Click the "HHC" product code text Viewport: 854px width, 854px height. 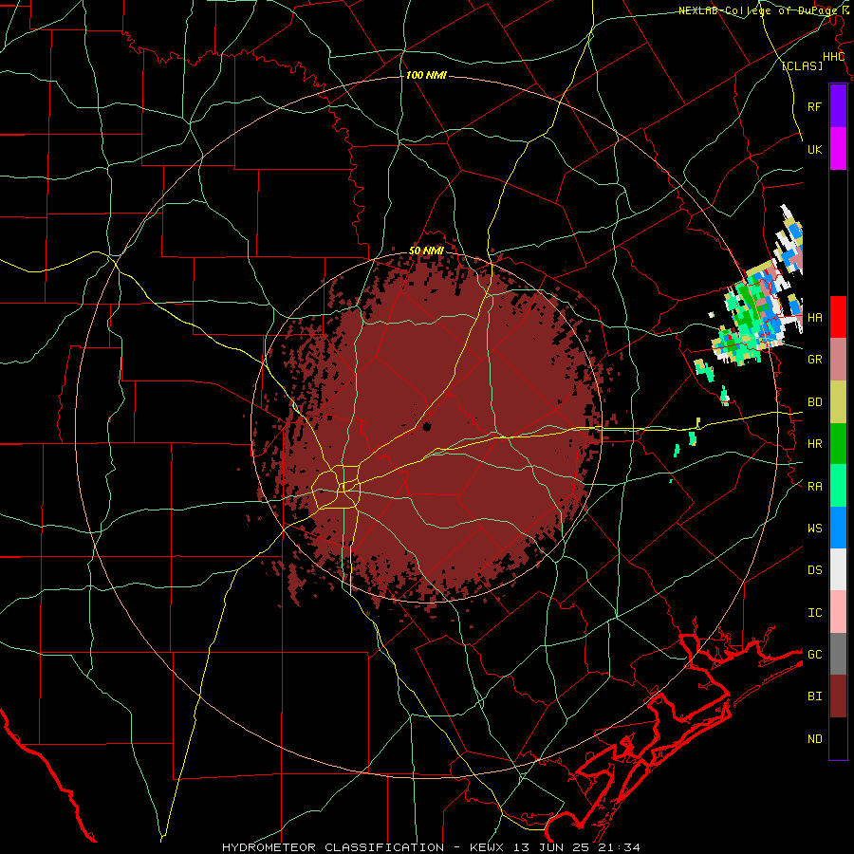click(x=834, y=57)
